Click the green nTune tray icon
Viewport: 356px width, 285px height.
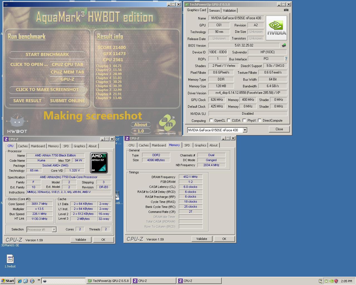pyautogui.click(x=327, y=281)
